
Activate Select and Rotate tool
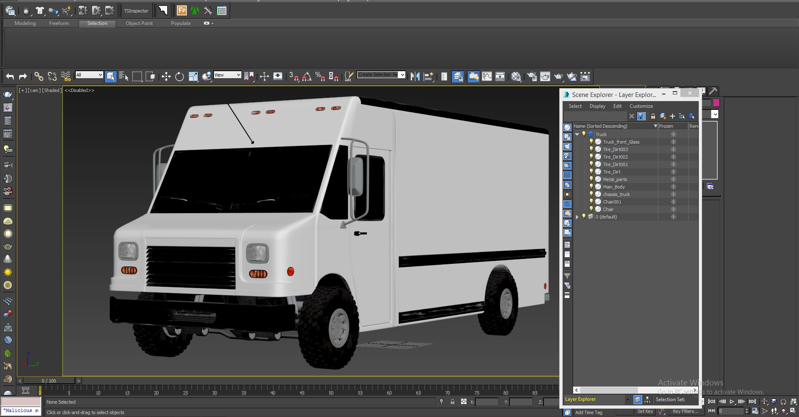click(179, 76)
